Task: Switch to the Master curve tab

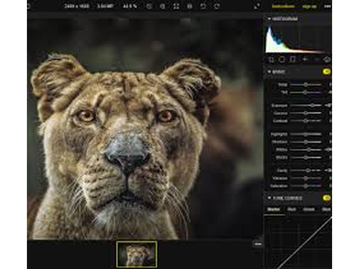Action: [274, 209]
